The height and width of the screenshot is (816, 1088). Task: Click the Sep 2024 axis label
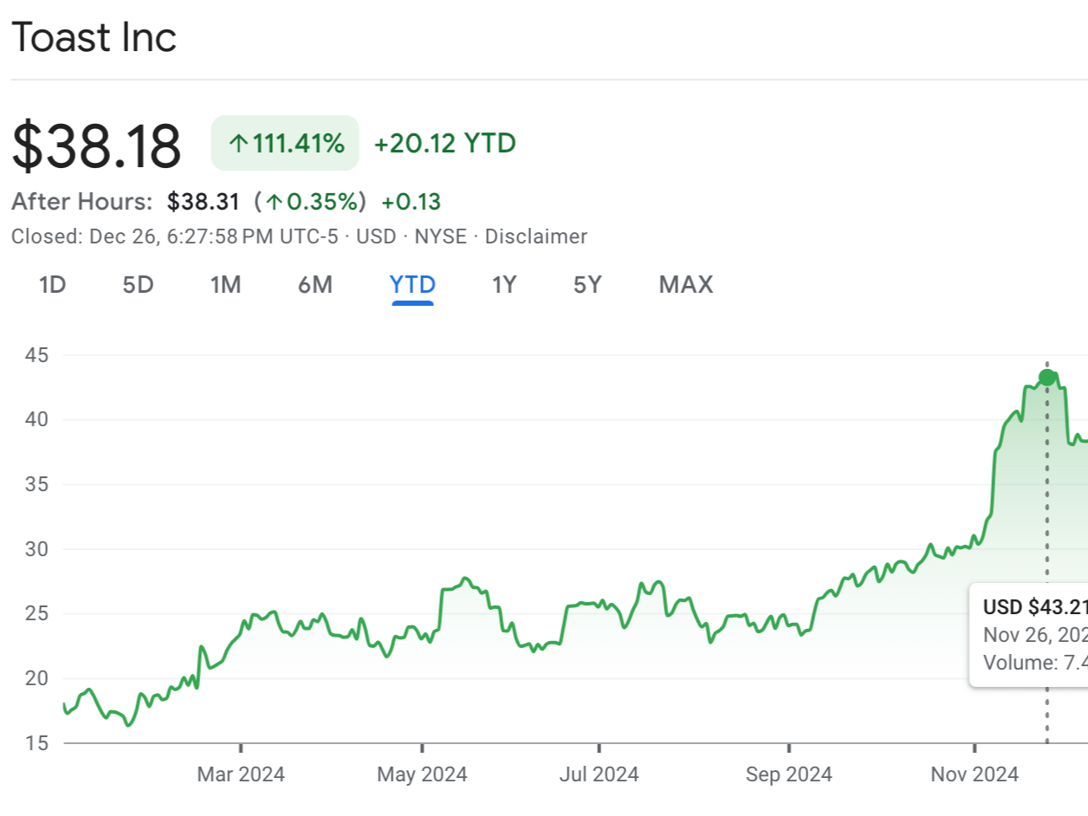(789, 774)
